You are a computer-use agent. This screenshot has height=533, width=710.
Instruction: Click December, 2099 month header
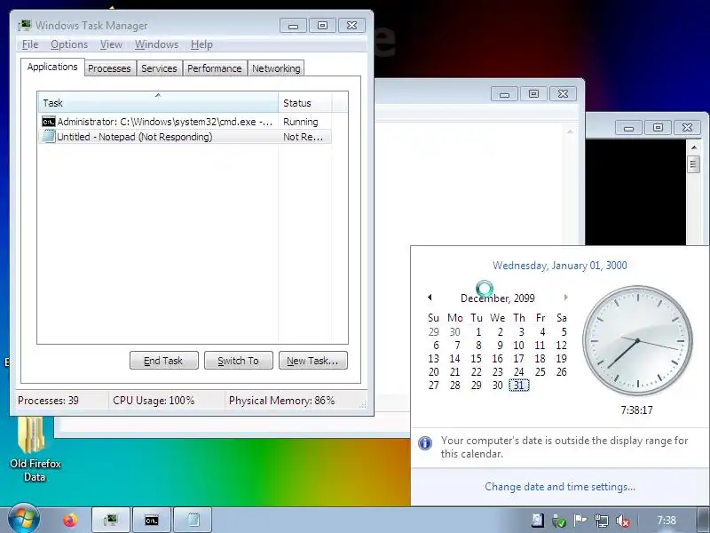[497, 298]
